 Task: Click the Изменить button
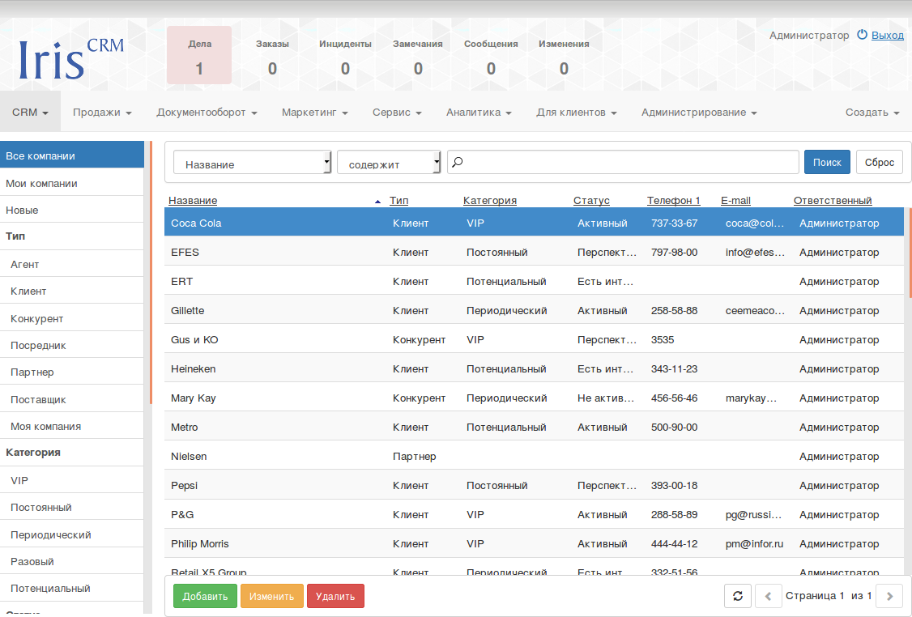[x=271, y=596]
